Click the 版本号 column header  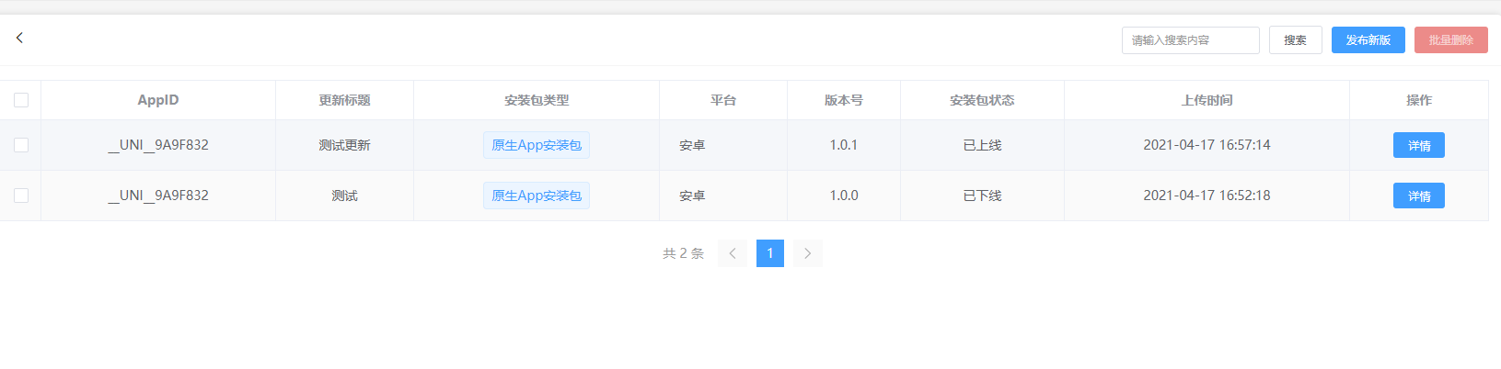tap(844, 100)
